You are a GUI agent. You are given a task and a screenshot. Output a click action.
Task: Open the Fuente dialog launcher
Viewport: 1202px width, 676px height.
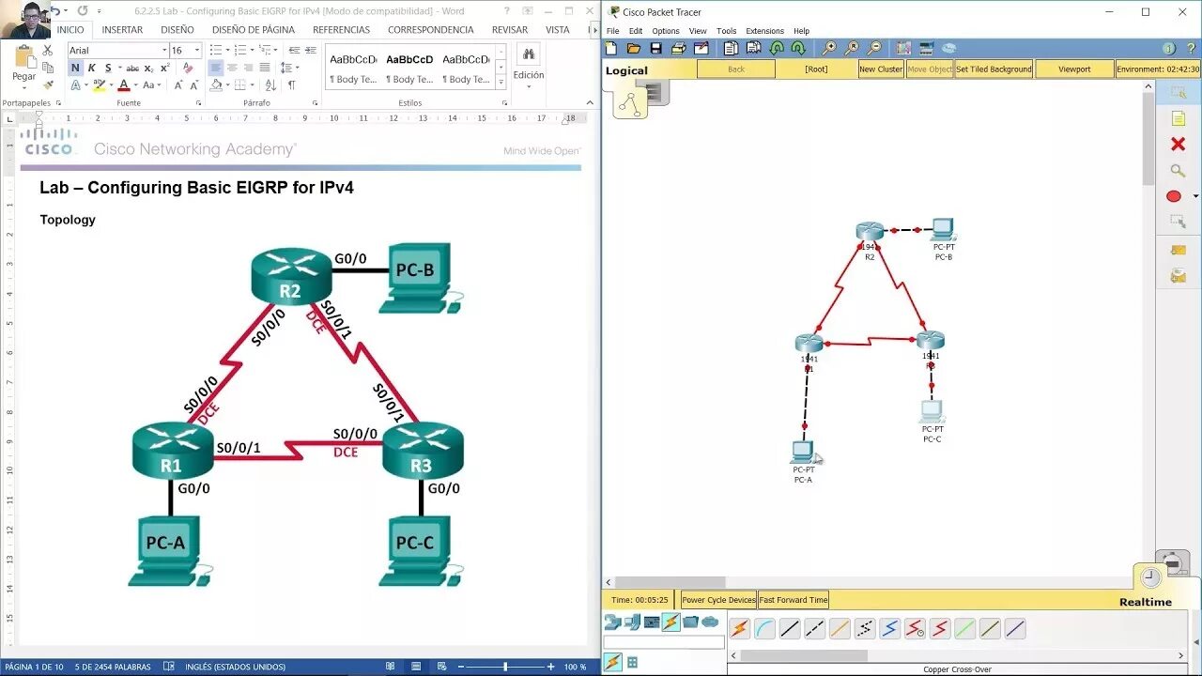tap(198, 103)
